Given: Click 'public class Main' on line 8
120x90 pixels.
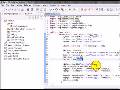Looking at the screenshot, I should [x=59, y=32].
